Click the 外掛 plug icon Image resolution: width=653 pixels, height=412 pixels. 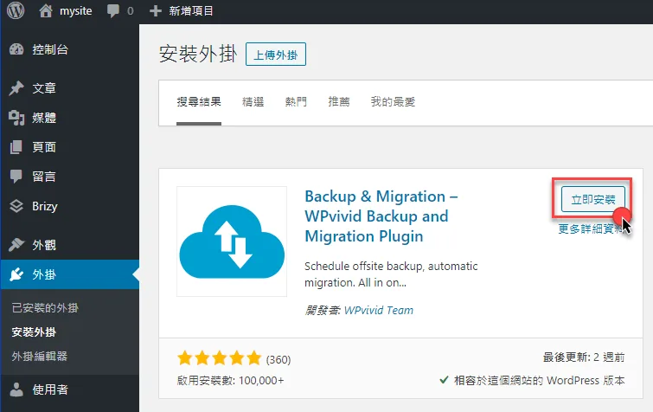tap(16, 274)
